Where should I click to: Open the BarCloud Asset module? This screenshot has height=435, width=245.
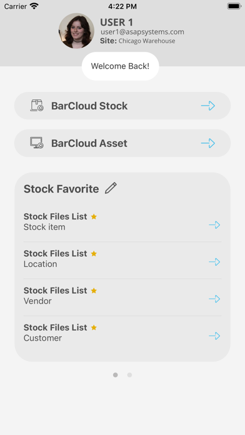click(122, 143)
